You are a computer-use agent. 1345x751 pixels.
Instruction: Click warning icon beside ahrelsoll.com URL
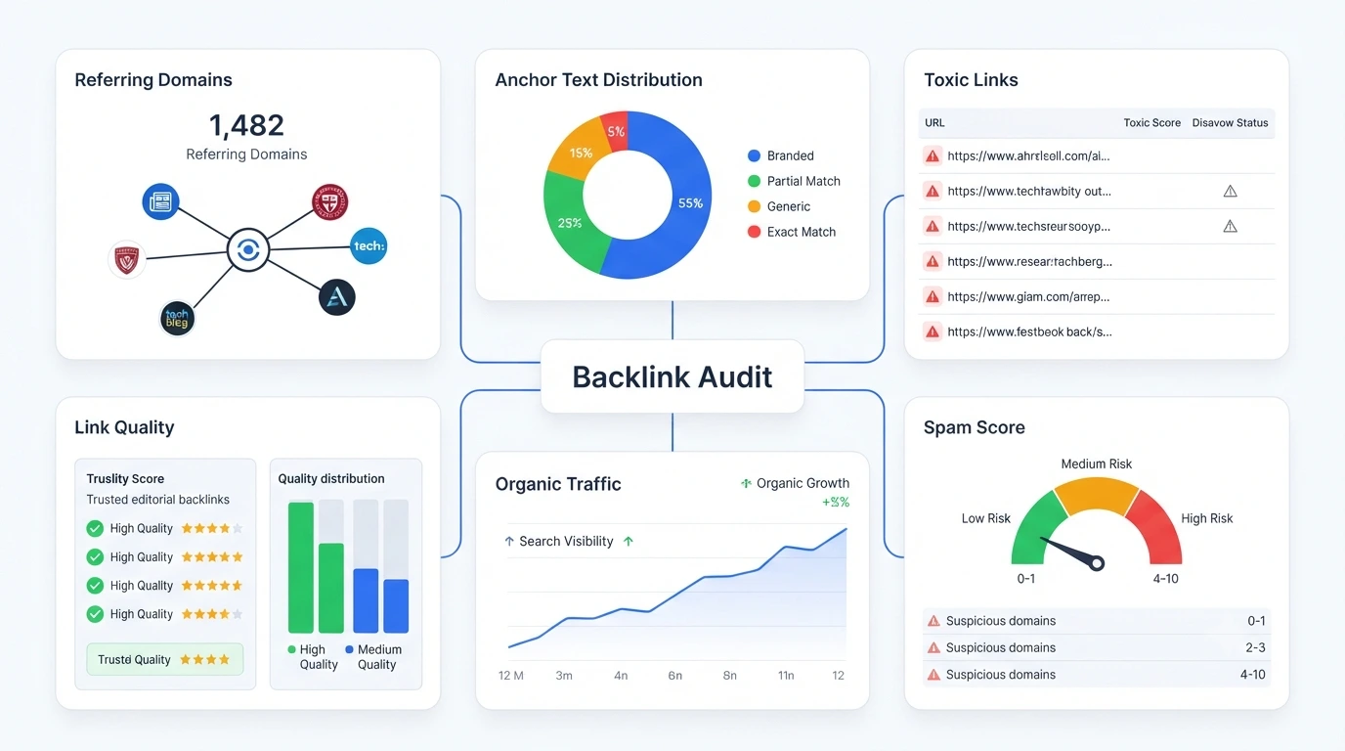tap(933, 155)
